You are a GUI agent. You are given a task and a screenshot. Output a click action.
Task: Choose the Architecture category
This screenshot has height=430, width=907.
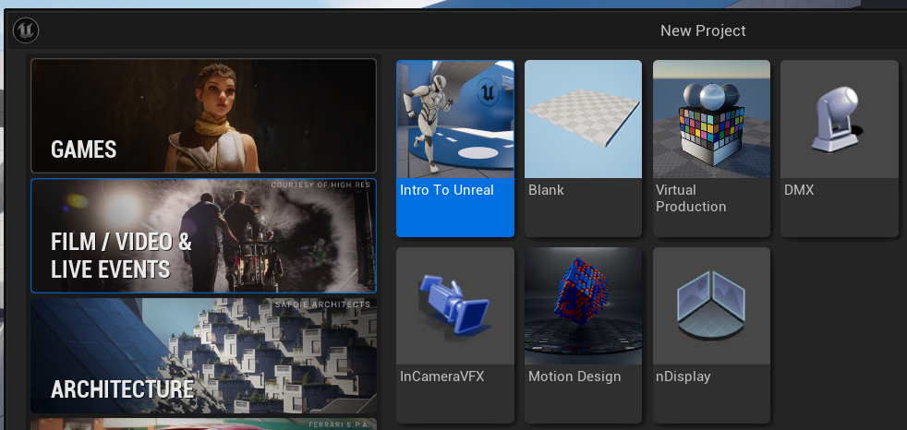203,355
